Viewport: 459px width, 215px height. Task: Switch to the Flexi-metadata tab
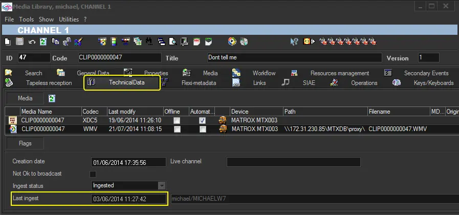pyautogui.click(x=199, y=83)
